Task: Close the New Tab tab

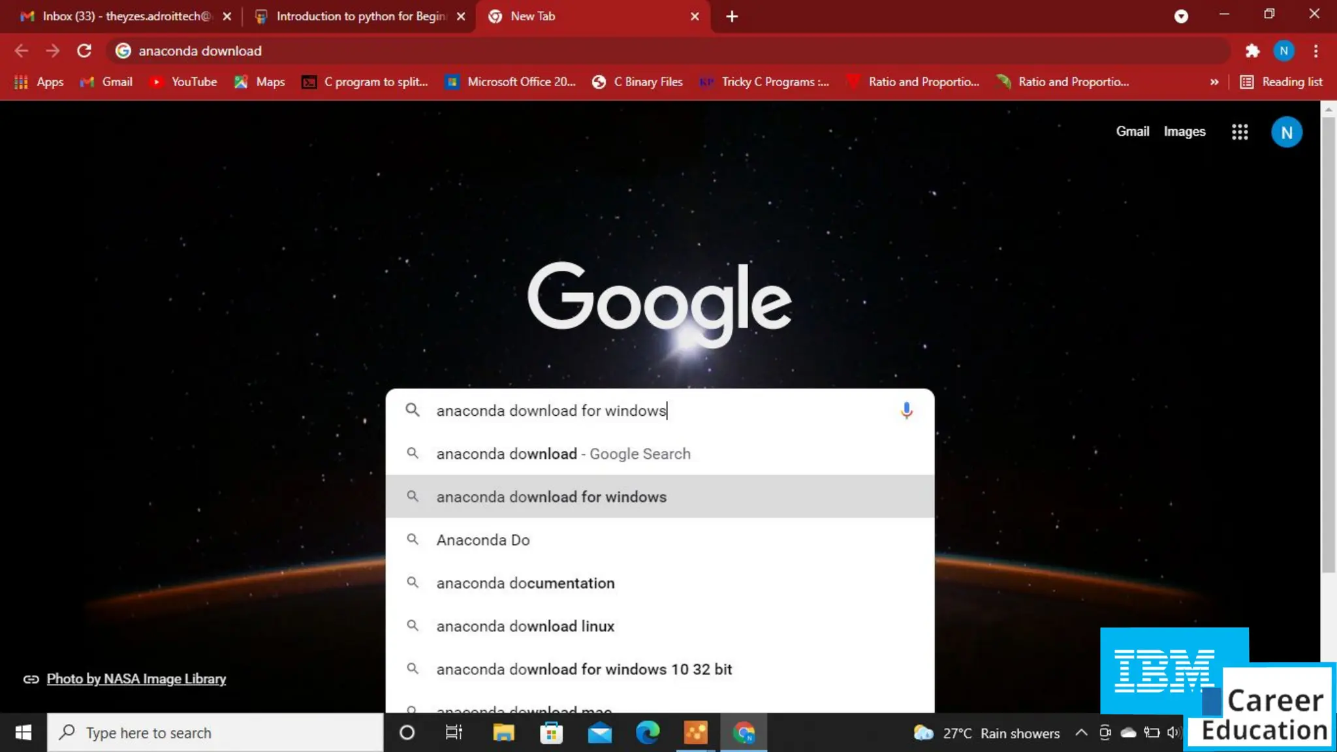Action: pyautogui.click(x=695, y=16)
